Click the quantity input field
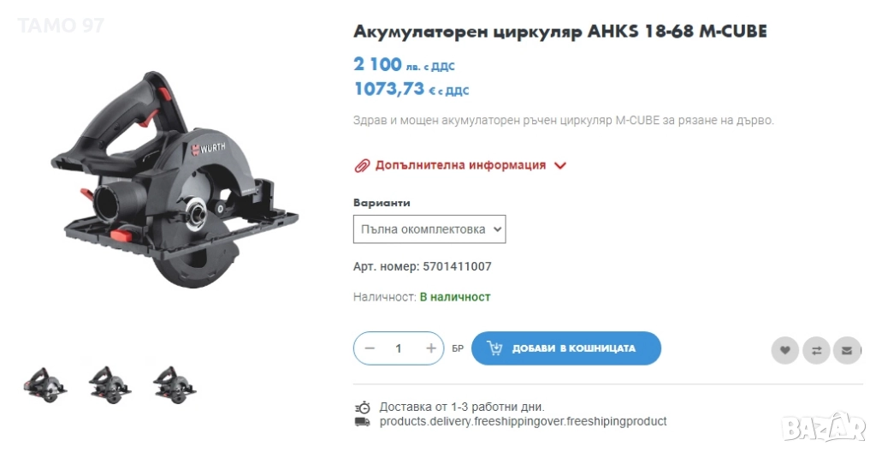 (399, 348)
